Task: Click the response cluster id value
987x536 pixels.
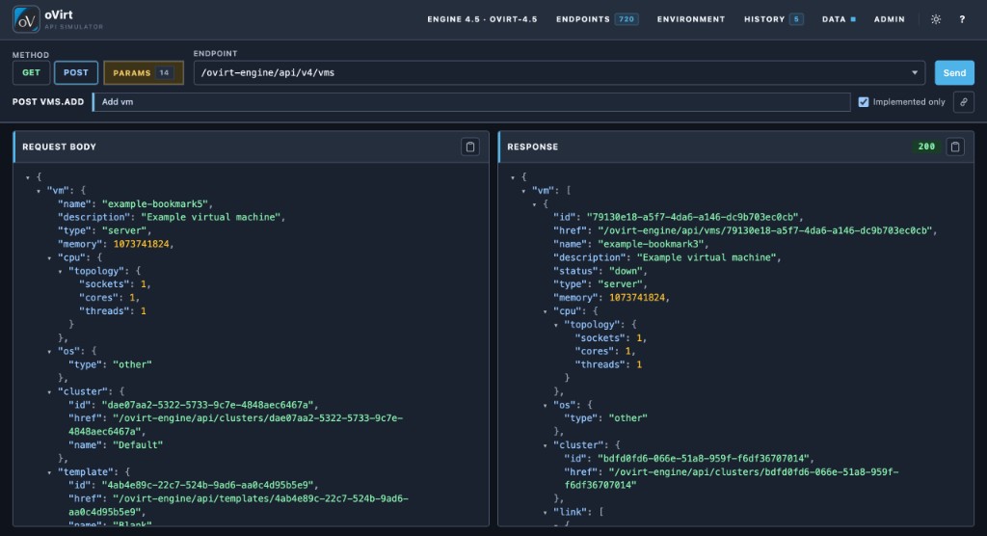Action: [703, 459]
